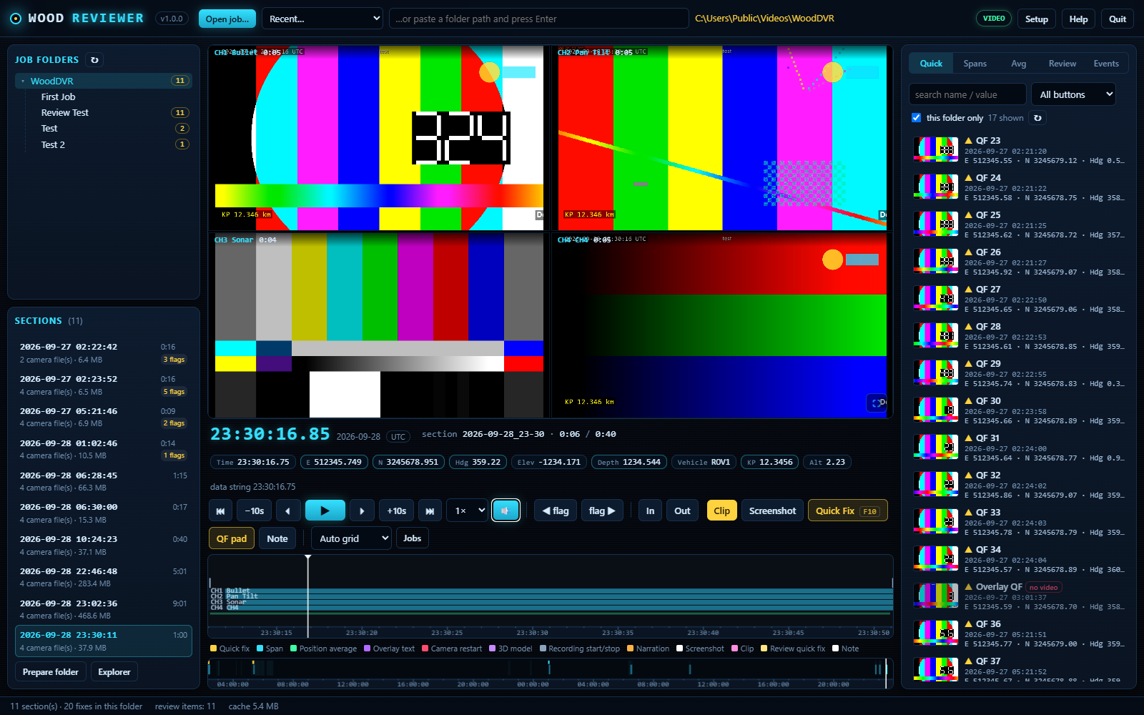Viewport: 1144px width, 715px height.
Task: Switch to the Events tab
Action: coord(1105,64)
